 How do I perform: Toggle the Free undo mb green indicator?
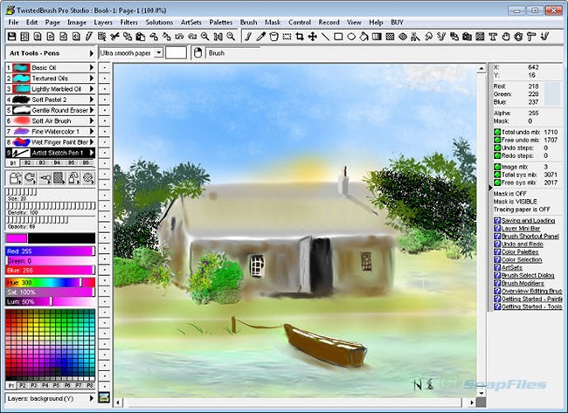[497, 140]
